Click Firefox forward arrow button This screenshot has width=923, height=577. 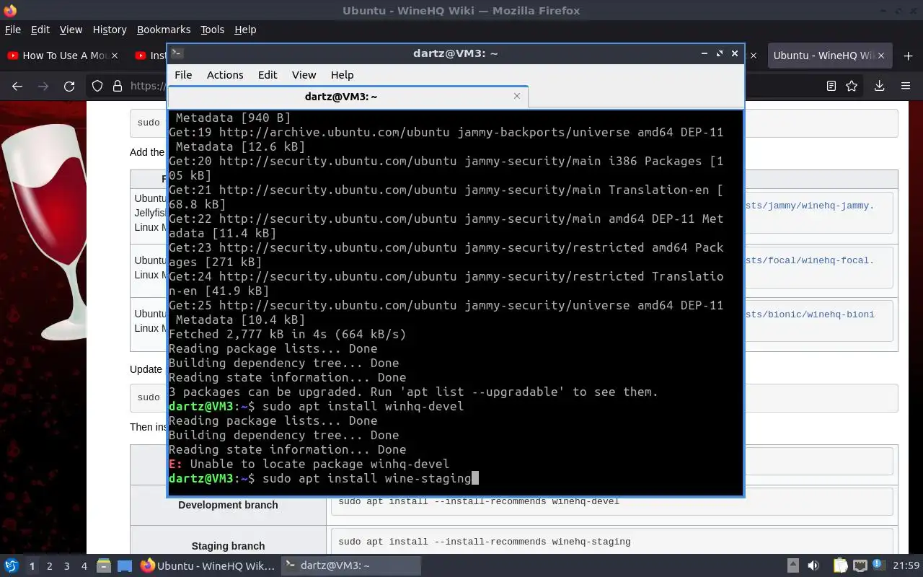click(x=43, y=86)
